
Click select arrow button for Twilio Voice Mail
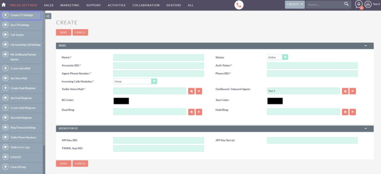click(191, 91)
